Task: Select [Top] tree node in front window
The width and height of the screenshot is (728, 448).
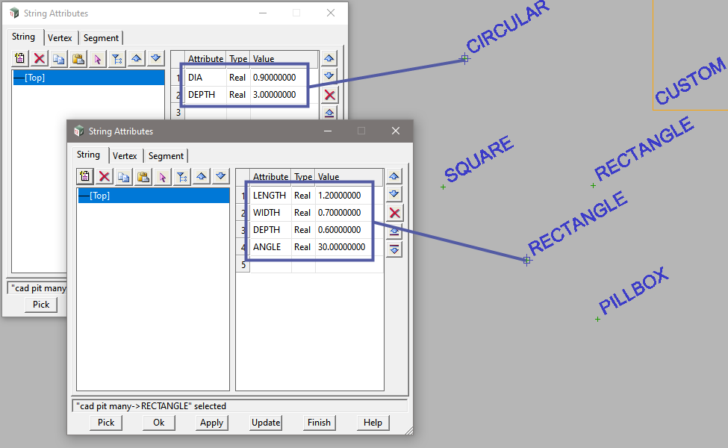Action: pos(154,196)
